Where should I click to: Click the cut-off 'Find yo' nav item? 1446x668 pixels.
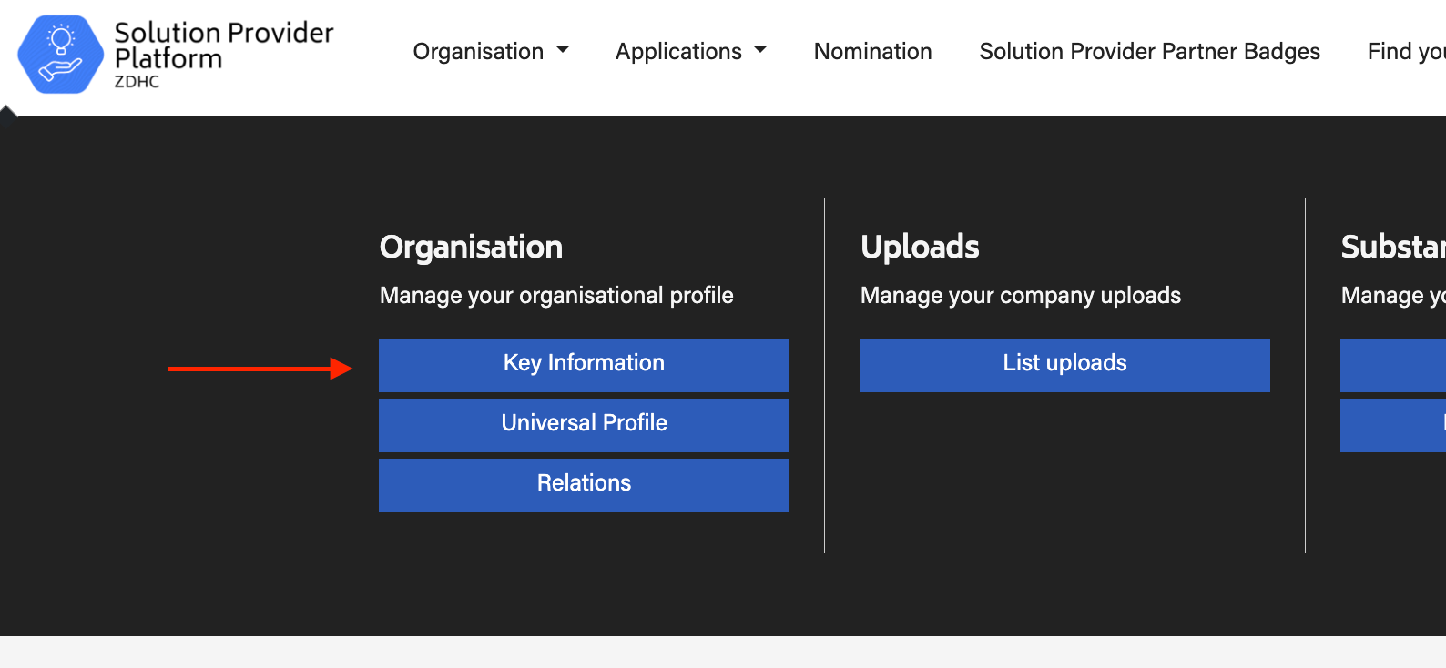coord(1405,52)
